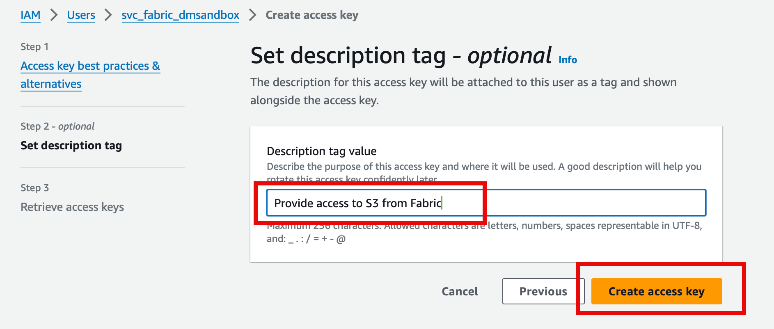Click the chevron right after svc_fabric_dmsandbox
The width and height of the screenshot is (774, 329).
253,15
